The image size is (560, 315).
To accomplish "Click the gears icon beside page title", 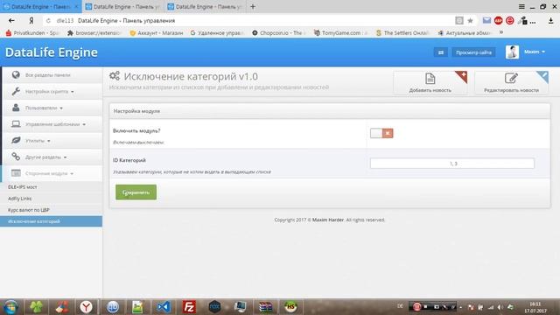I will (115, 76).
